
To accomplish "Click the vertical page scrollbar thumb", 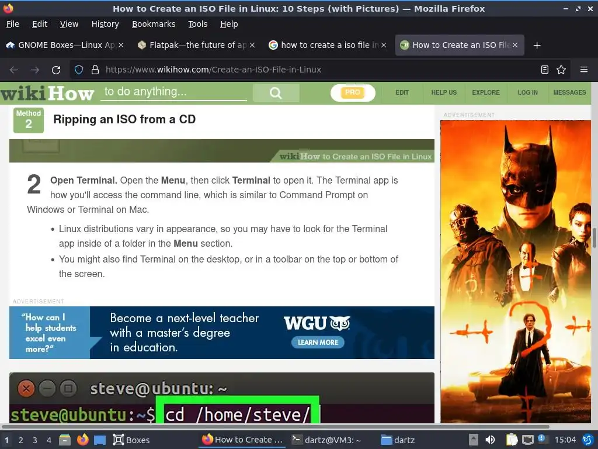I will (x=594, y=238).
